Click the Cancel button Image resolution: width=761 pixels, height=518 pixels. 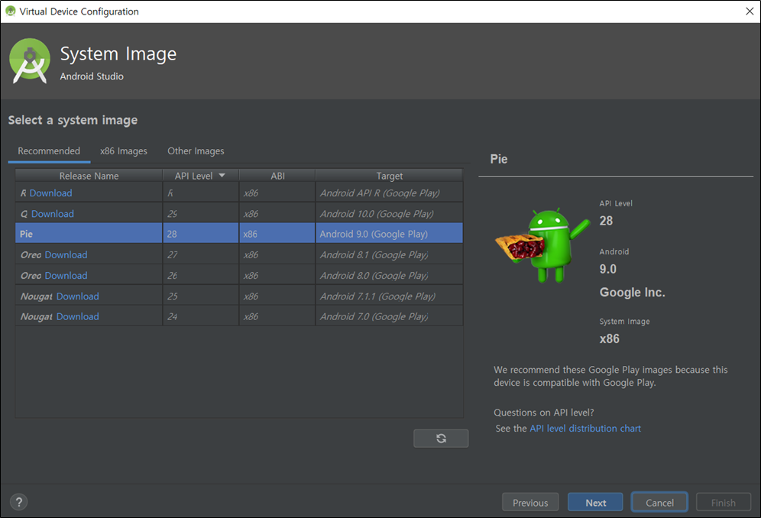point(659,503)
